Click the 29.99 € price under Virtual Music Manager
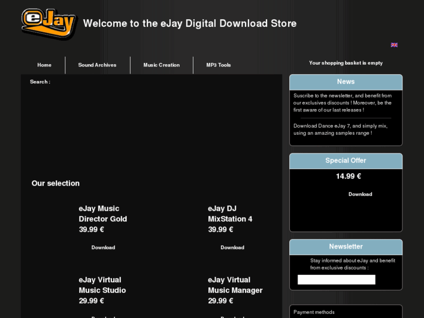 click(x=220, y=300)
